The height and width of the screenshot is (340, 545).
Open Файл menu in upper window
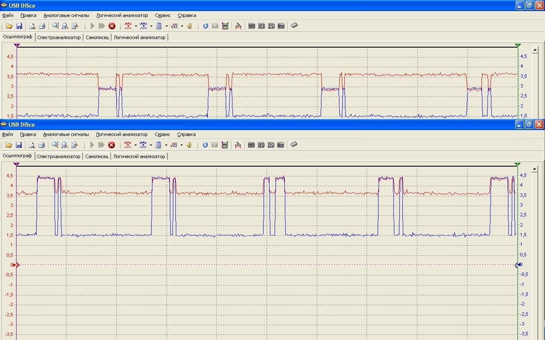(x=8, y=15)
